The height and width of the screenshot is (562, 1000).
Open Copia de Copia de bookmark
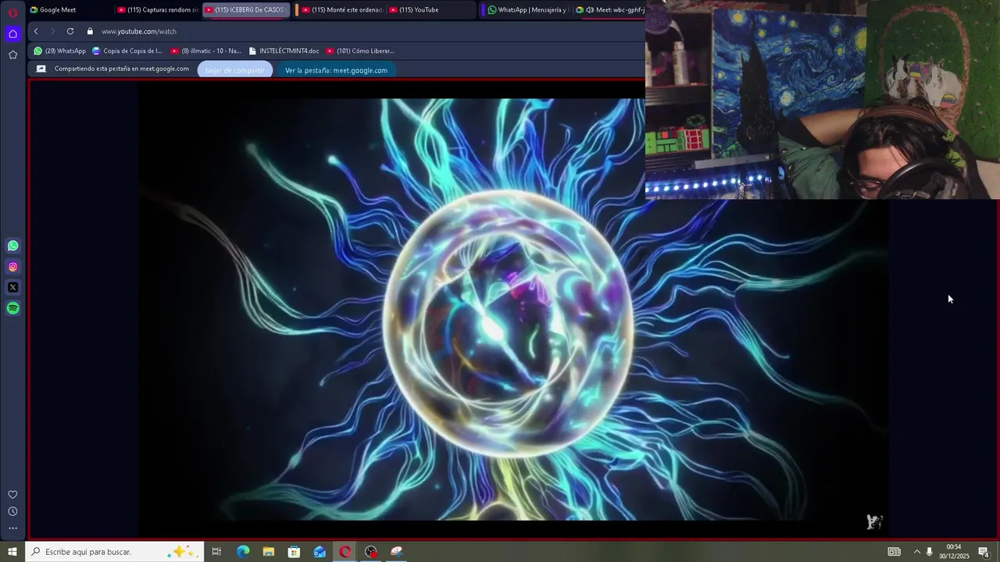point(127,51)
